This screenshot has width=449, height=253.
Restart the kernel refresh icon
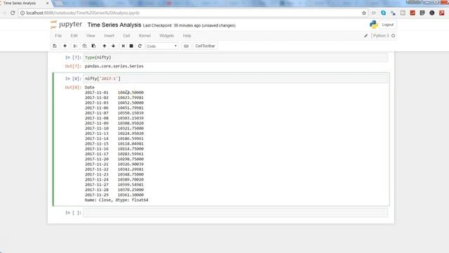[140, 46]
